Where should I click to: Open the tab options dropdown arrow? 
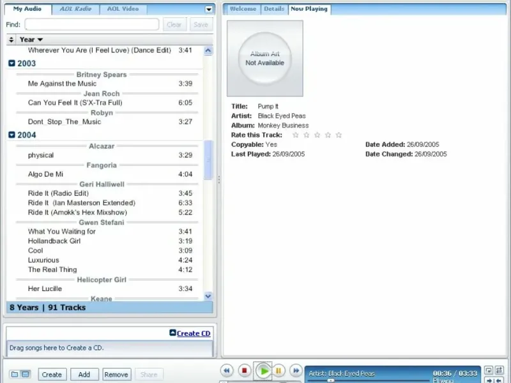click(209, 10)
